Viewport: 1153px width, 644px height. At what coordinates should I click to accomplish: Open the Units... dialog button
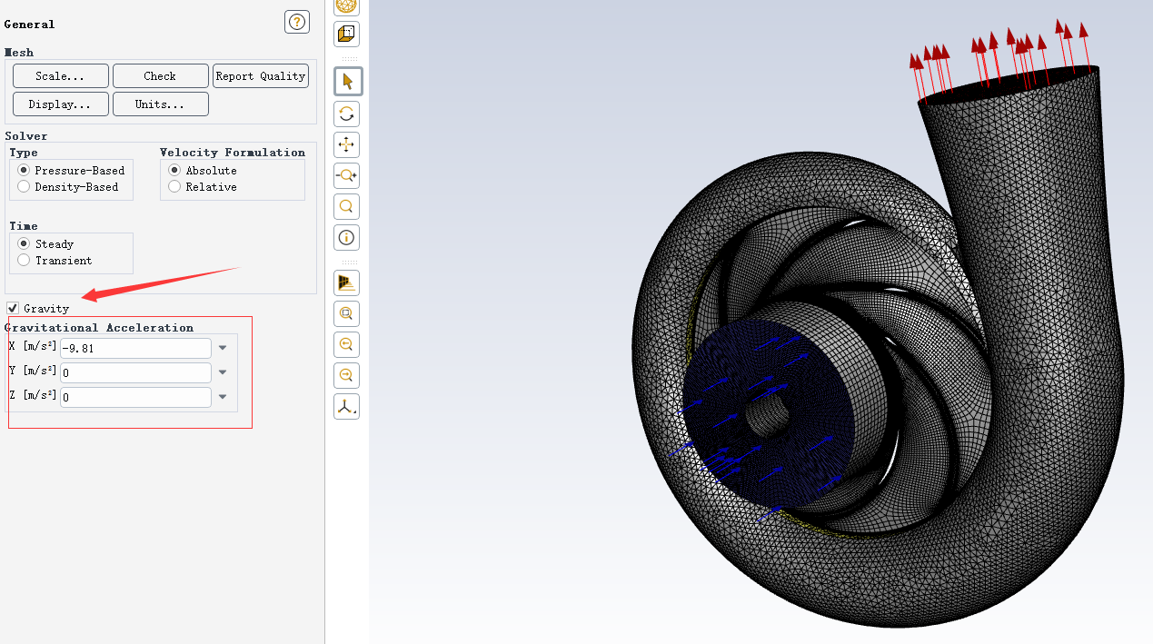pyautogui.click(x=160, y=104)
